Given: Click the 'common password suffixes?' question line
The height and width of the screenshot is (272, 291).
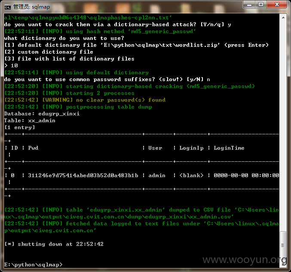Looking at the screenshot, I should click(107, 79).
